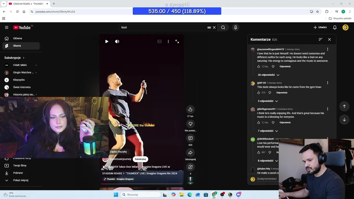
Task: Reload the page in Chrome
Action: (17, 12)
